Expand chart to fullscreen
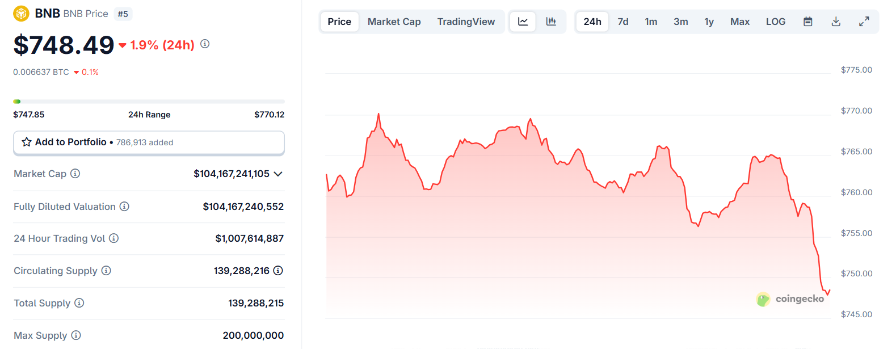Screen dimensions: 896x349 click(x=864, y=22)
